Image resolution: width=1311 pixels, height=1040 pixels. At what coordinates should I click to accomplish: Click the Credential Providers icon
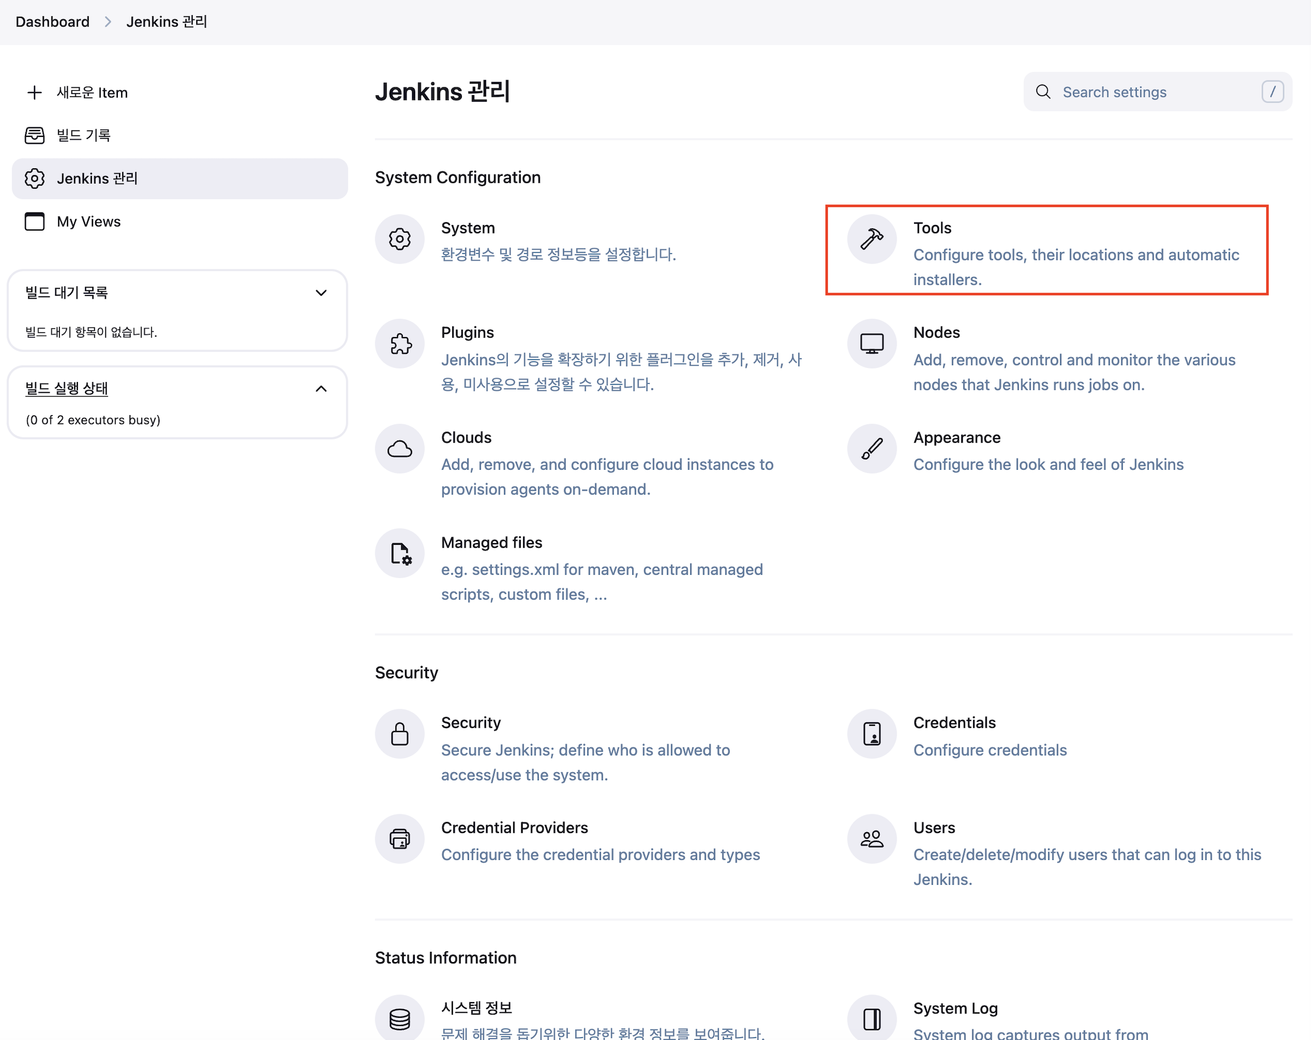[400, 839]
